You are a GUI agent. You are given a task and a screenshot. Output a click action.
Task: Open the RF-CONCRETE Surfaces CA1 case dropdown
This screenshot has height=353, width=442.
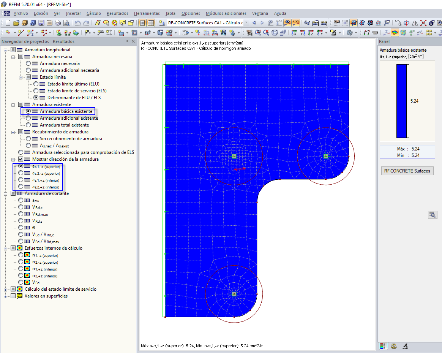(x=246, y=22)
